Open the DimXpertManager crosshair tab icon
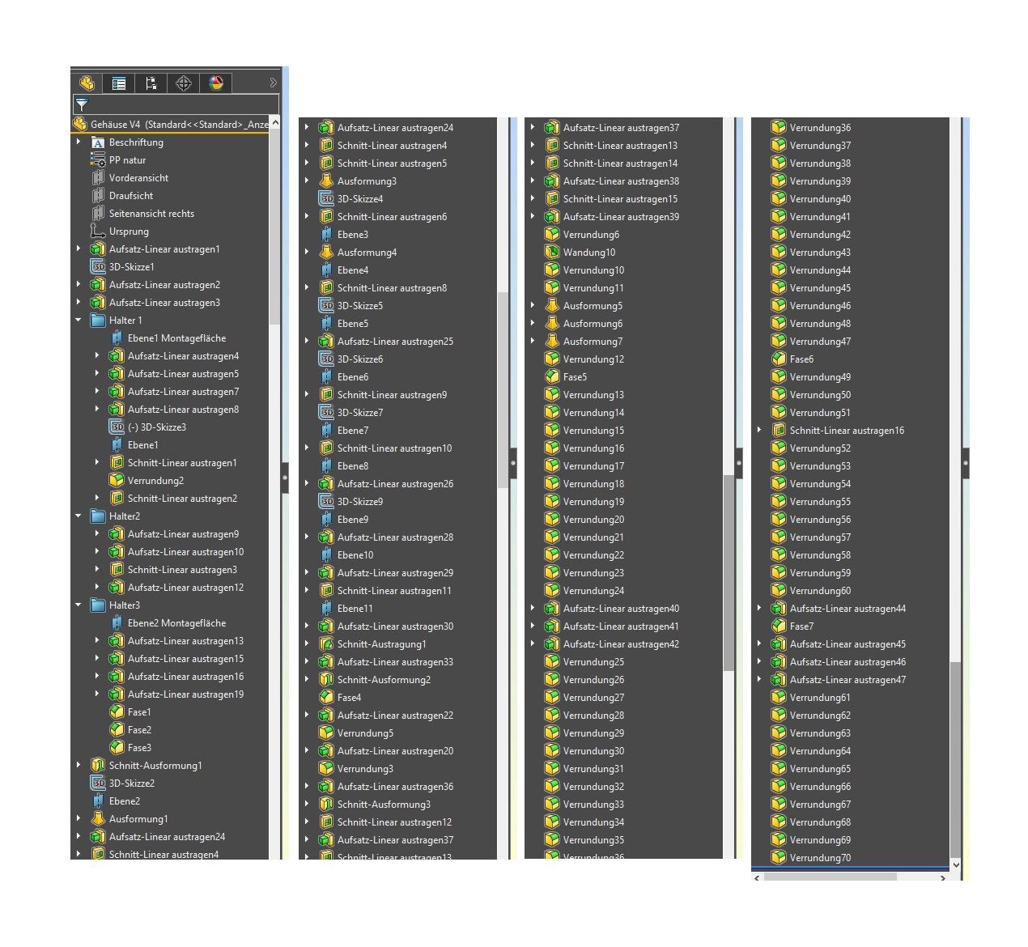The image size is (1028, 947). coord(184,83)
